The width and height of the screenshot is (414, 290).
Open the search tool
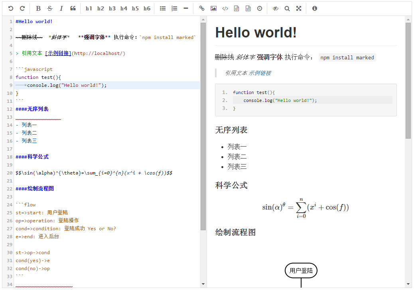point(287,8)
